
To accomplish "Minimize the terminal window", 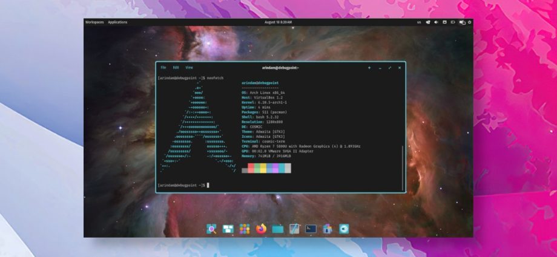I will (x=380, y=68).
